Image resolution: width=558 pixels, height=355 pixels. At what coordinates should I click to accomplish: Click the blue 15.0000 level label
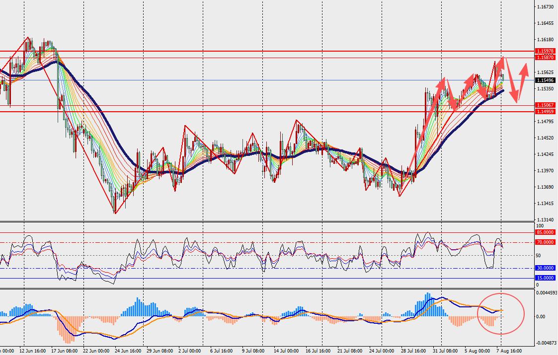pyautogui.click(x=545, y=278)
